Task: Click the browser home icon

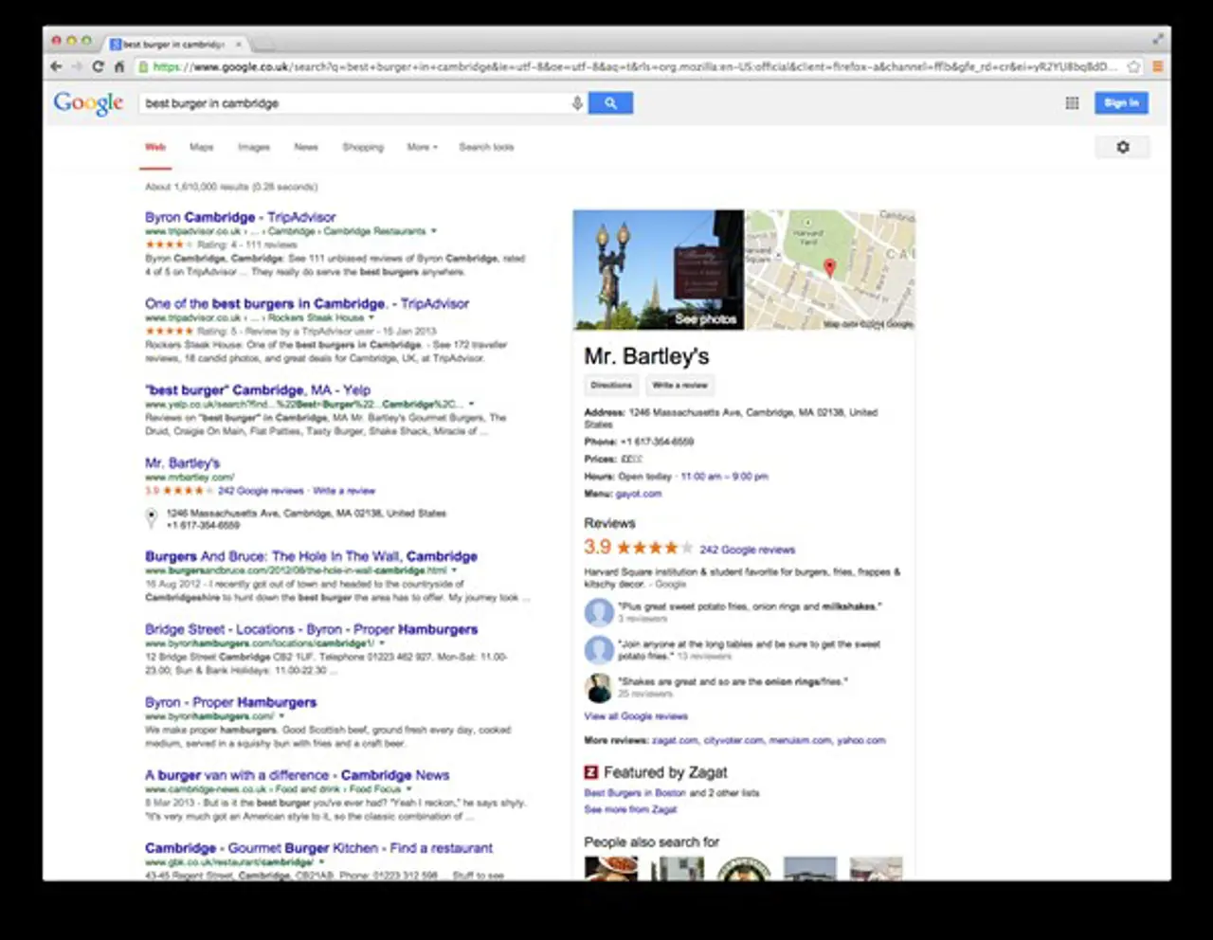Action: click(x=119, y=67)
